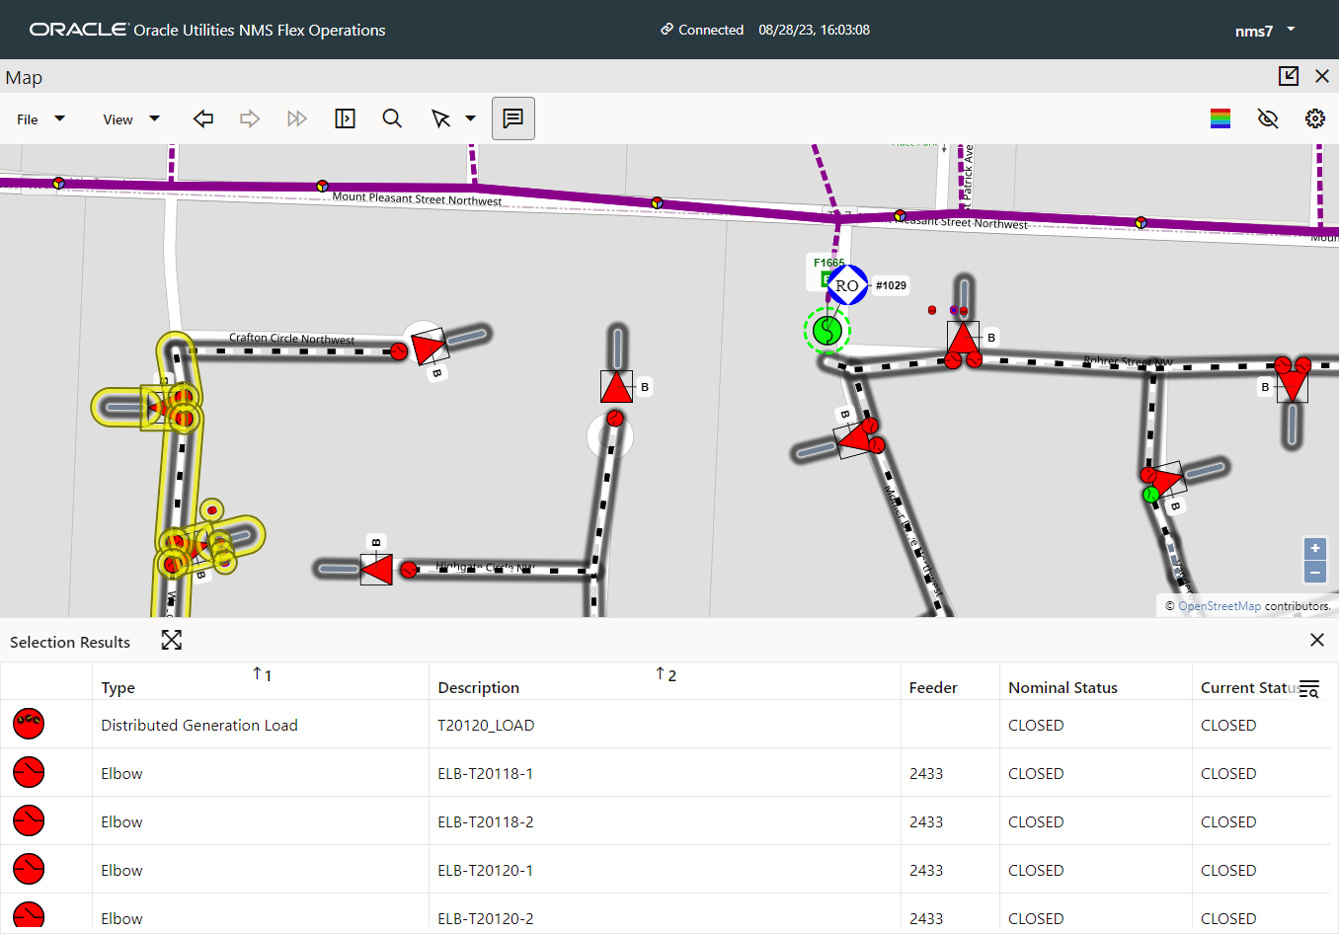The image size is (1339, 934).
Task: Click the ELB-T20118-1 row elbow icon
Action: [29, 772]
